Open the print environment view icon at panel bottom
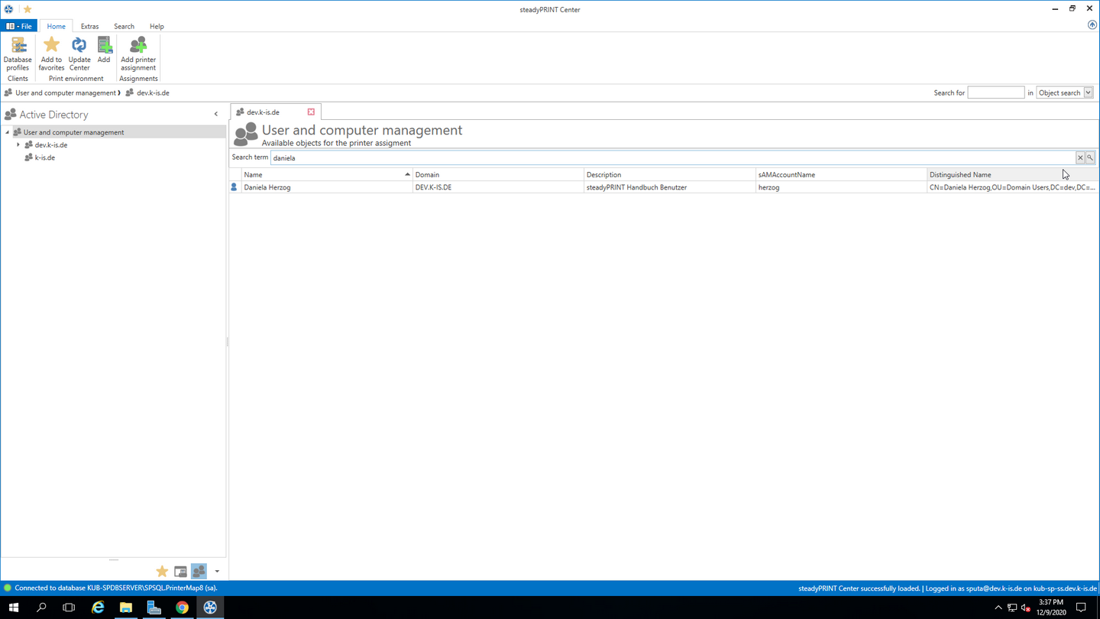Image resolution: width=1100 pixels, height=619 pixels. [180, 571]
